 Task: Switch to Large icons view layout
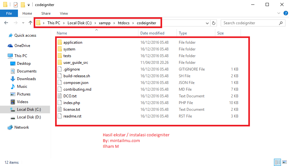(x=285, y=162)
